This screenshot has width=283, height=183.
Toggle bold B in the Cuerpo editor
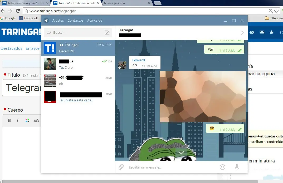tap(9, 120)
